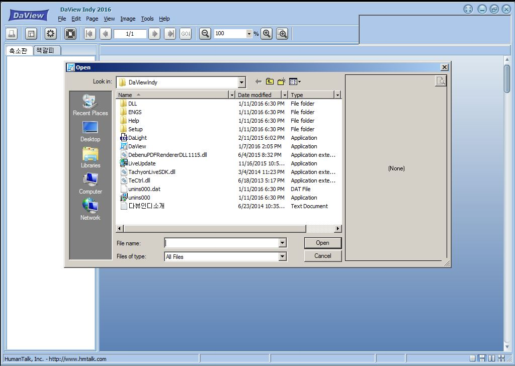This screenshot has height=366, width=515.
Task: Open the view menu icon in dialog
Action: pos(295,81)
